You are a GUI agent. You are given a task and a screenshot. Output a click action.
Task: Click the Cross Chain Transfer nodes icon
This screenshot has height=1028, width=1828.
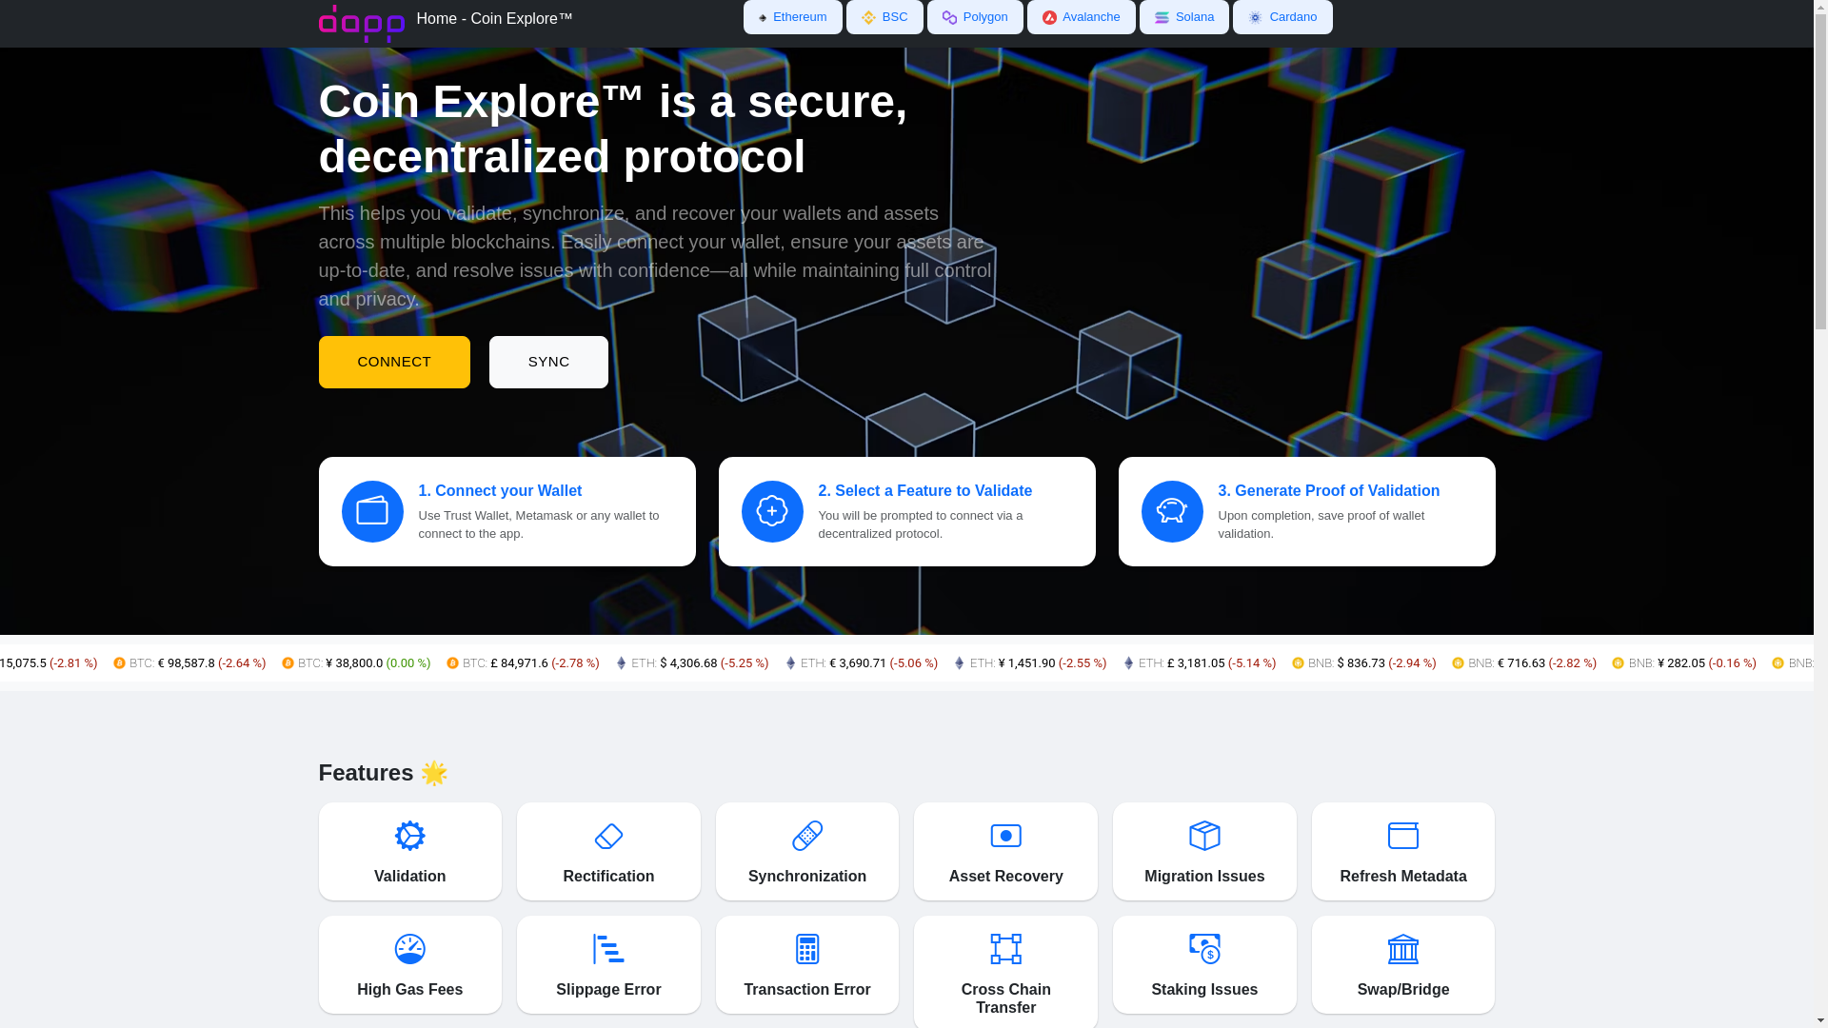click(1005, 949)
